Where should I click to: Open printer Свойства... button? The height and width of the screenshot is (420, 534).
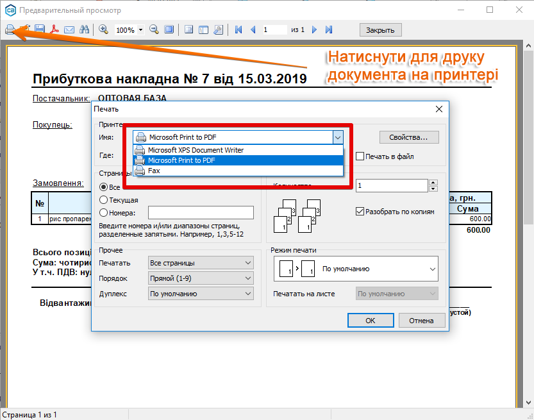409,137
